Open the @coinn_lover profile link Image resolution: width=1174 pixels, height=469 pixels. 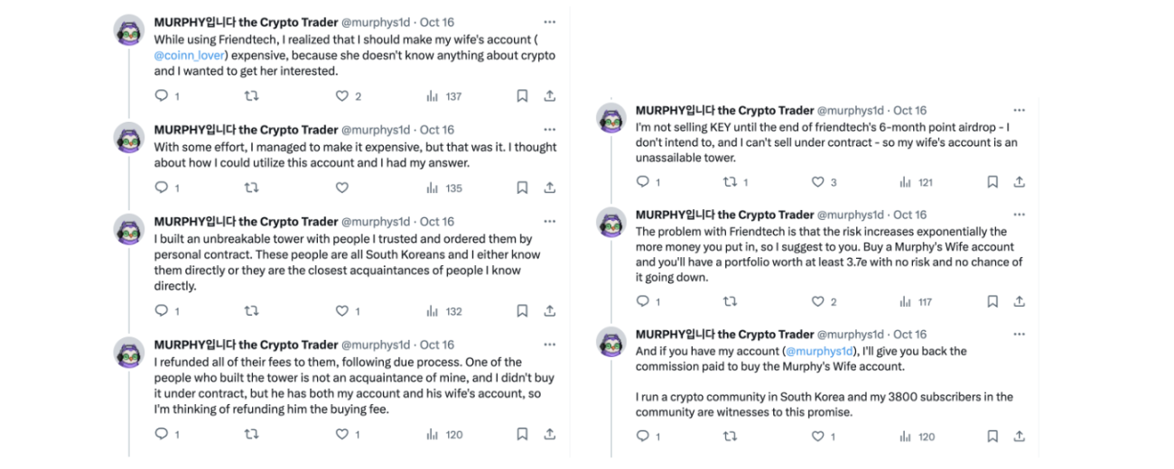click(189, 56)
